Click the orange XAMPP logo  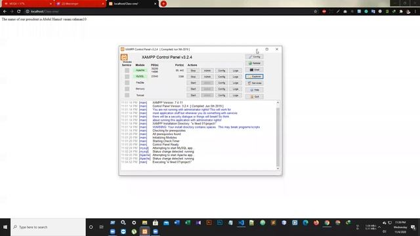click(124, 57)
